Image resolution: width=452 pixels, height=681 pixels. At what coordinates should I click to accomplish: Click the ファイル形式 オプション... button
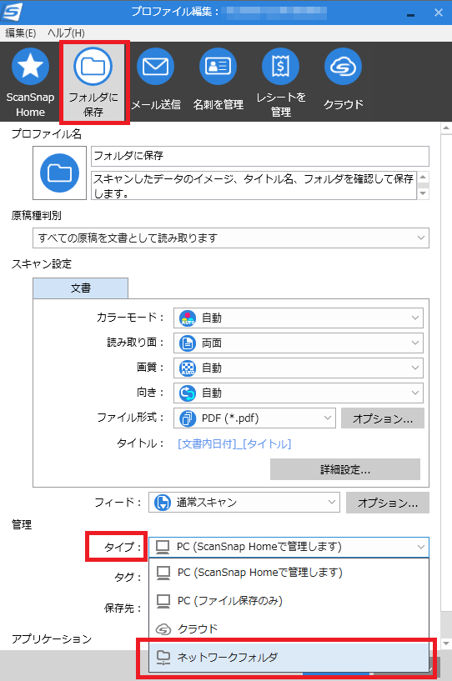click(x=383, y=418)
